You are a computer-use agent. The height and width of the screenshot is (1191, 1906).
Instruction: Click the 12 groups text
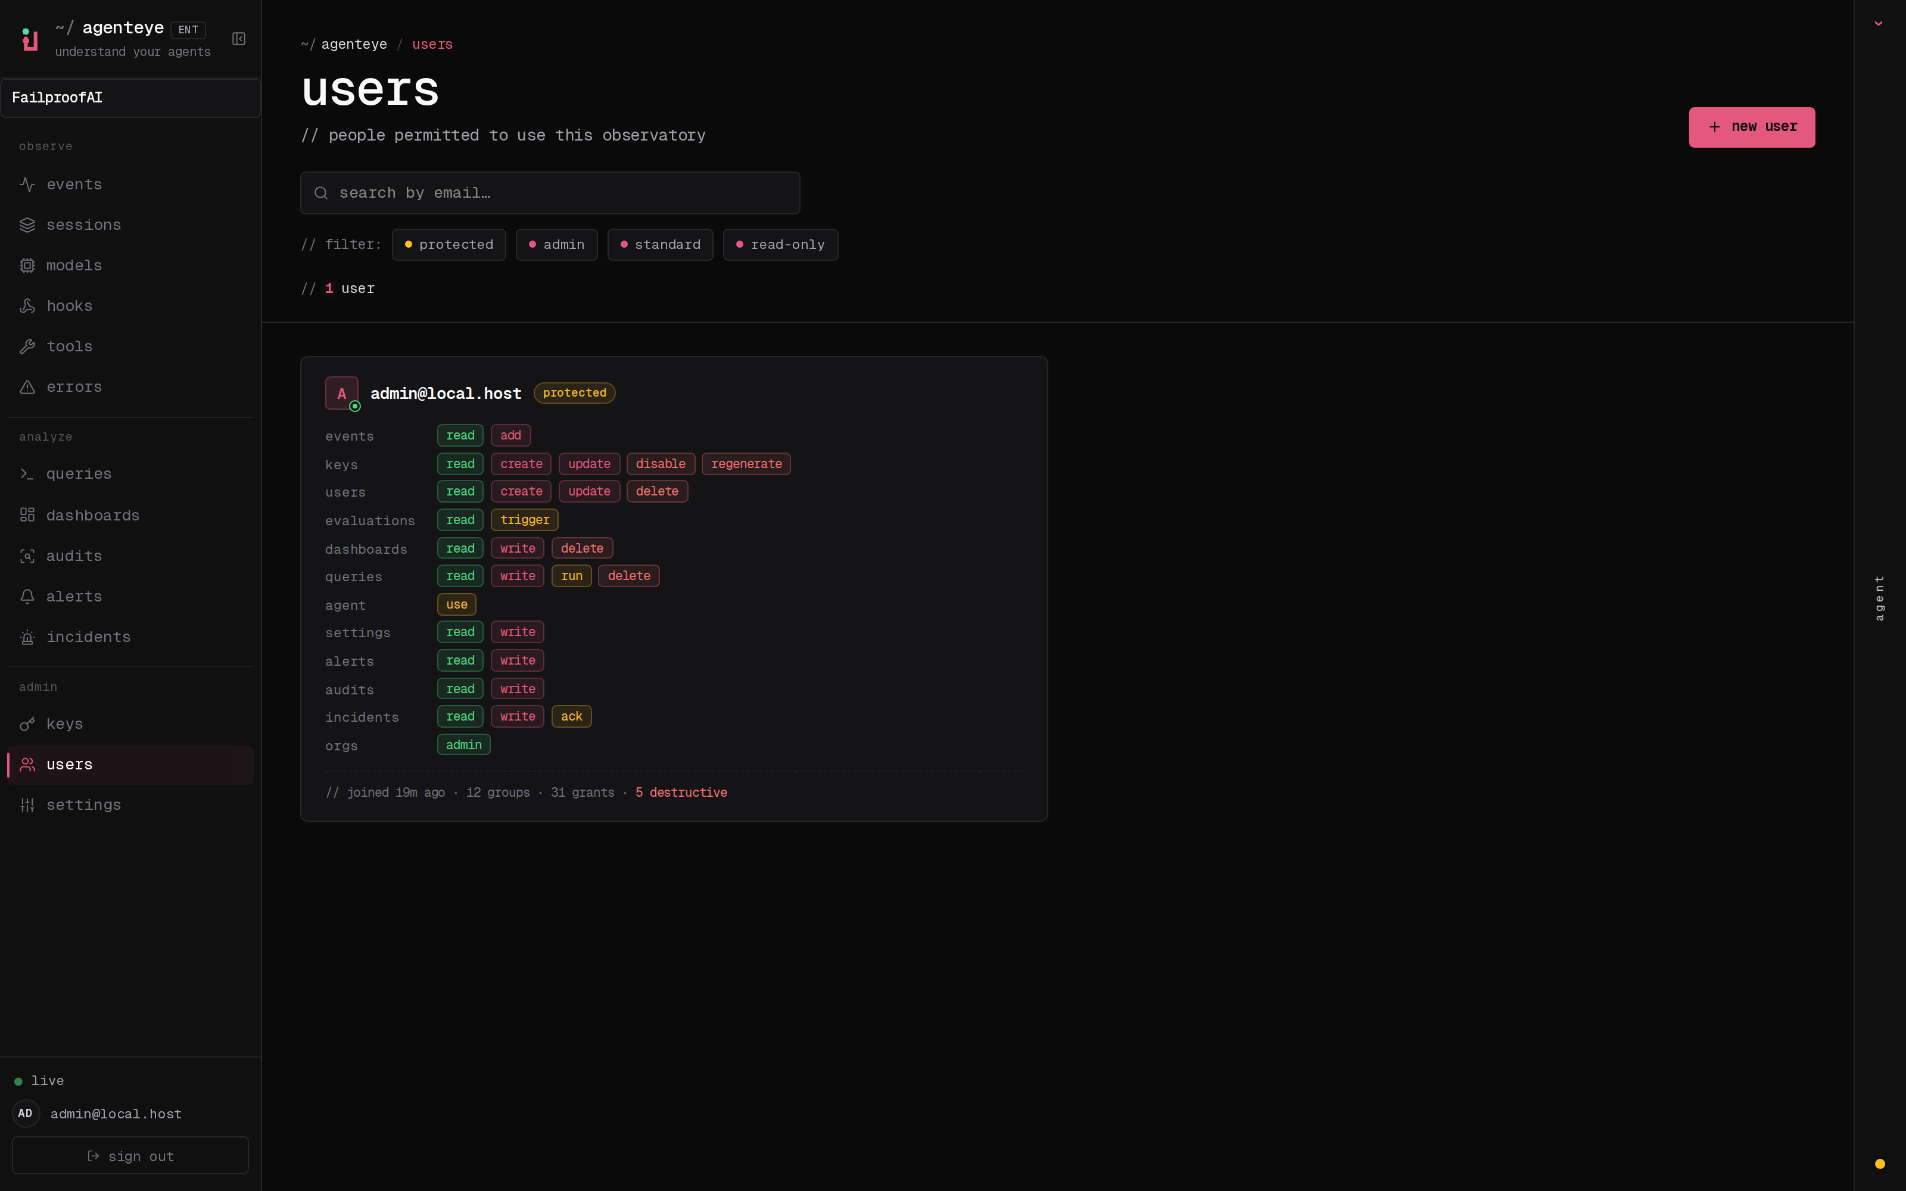click(x=498, y=793)
